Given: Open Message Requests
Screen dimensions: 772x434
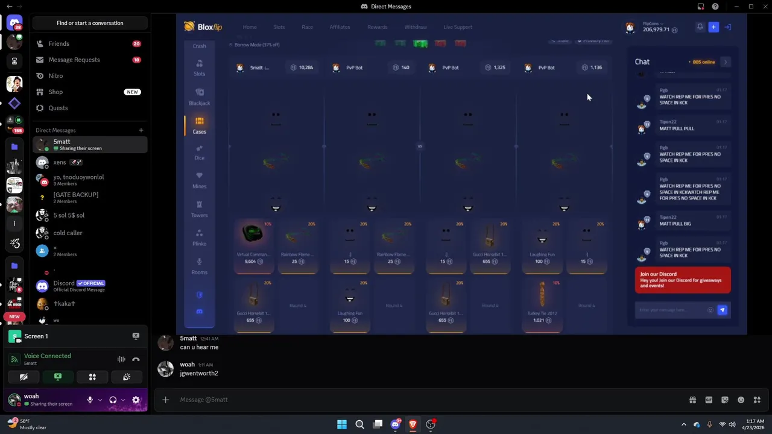Looking at the screenshot, I should pos(90,60).
